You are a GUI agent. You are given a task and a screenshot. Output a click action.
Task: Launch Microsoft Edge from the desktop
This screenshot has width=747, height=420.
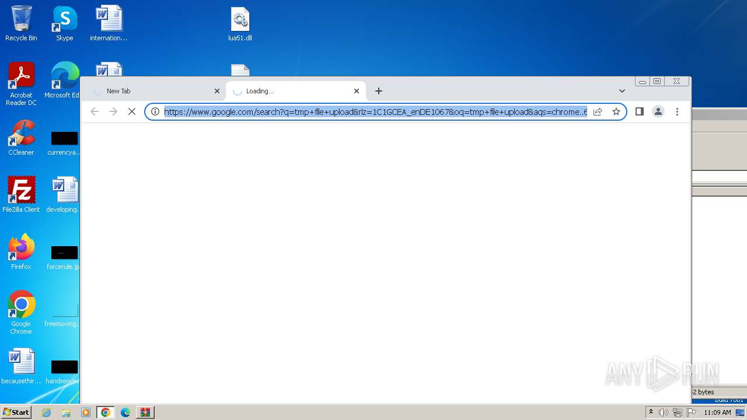[x=64, y=80]
